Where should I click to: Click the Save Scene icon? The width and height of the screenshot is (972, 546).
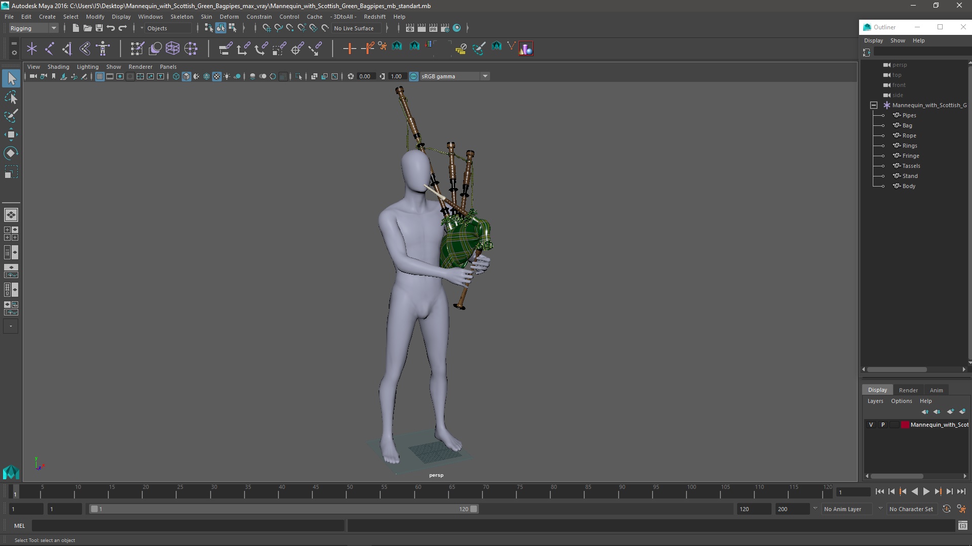coord(99,28)
